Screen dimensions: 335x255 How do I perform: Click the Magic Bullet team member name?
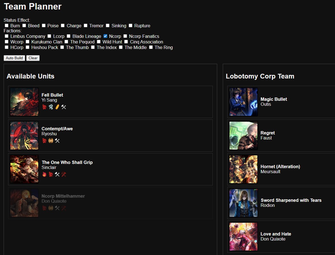274,99
